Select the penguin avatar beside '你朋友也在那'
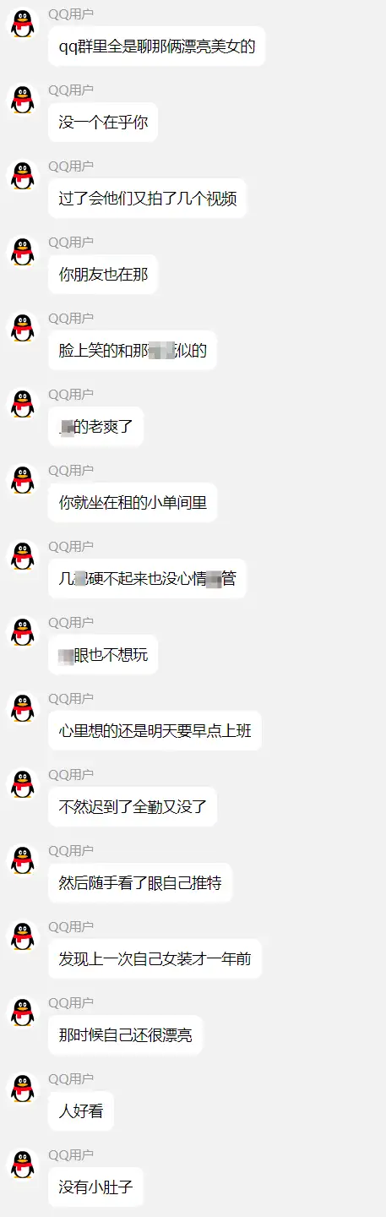The width and height of the screenshot is (386, 1217). coord(23,252)
